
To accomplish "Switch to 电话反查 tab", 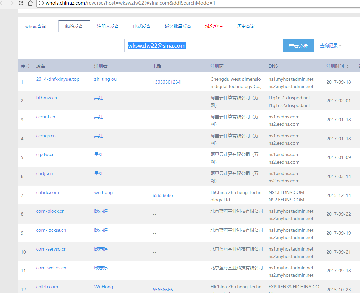I will pos(142,26).
